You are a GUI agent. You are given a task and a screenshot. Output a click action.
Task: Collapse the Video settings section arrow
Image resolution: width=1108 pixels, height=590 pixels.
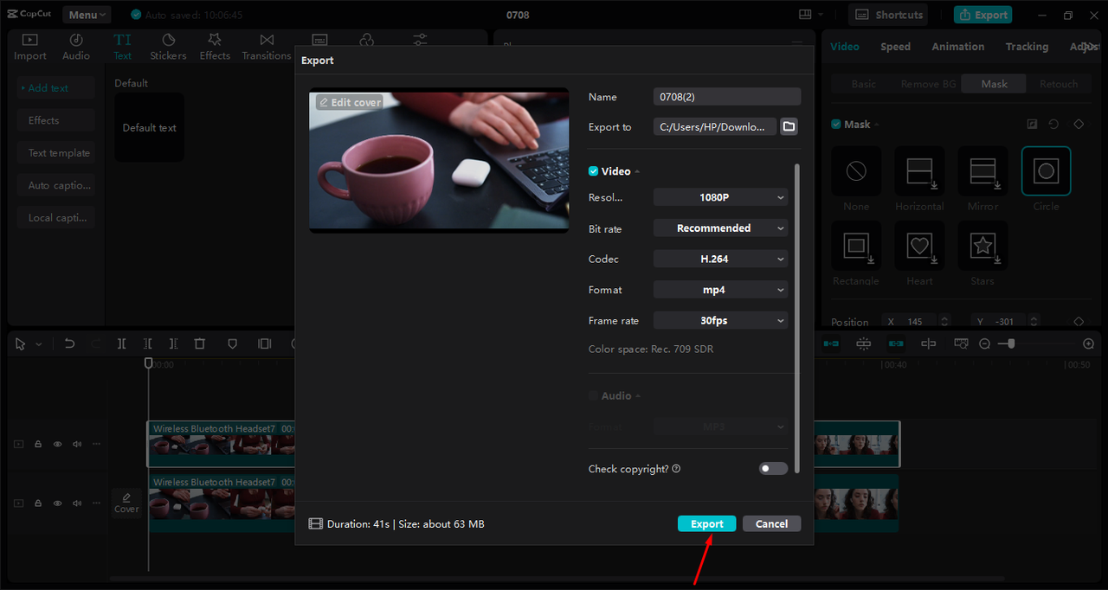pos(638,171)
